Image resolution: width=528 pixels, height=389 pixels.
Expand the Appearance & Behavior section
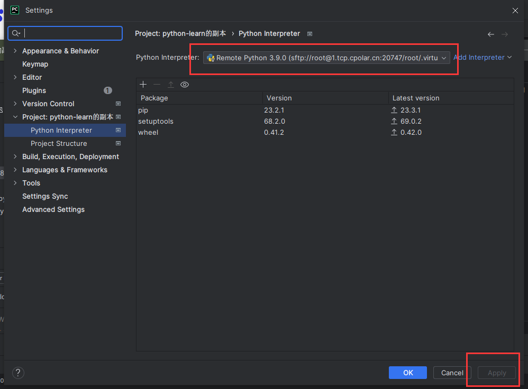(15, 51)
